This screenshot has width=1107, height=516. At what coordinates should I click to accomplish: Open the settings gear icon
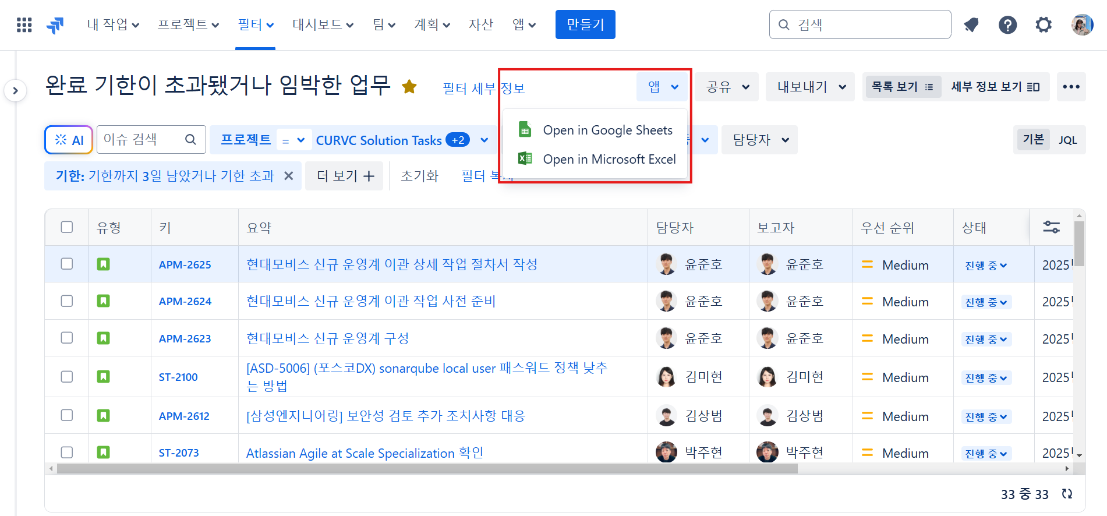point(1044,24)
